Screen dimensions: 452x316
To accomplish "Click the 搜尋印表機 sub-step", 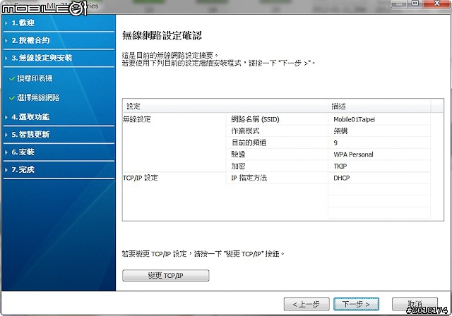I will [x=35, y=78].
